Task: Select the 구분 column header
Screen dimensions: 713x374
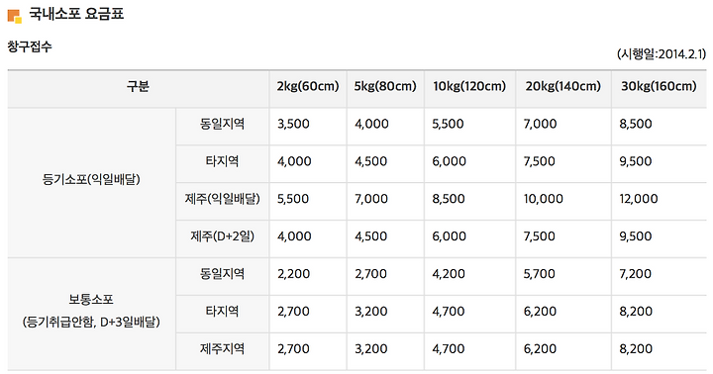Action: pyautogui.click(x=139, y=86)
